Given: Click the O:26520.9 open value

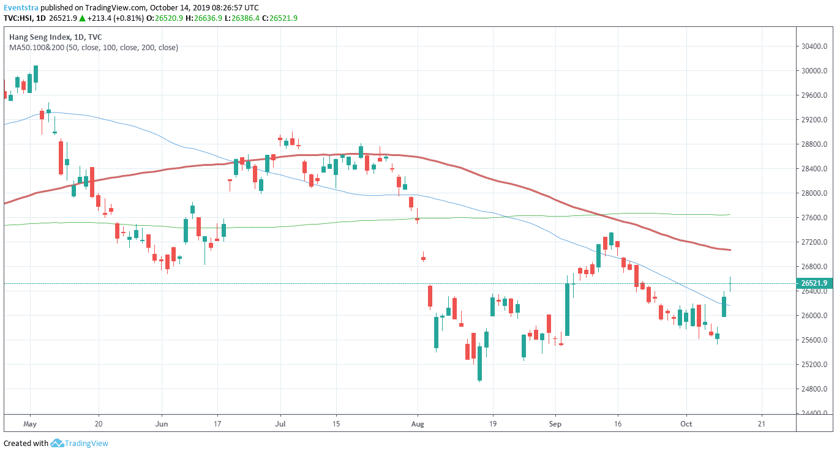Looking at the screenshot, I should (x=164, y=18).
